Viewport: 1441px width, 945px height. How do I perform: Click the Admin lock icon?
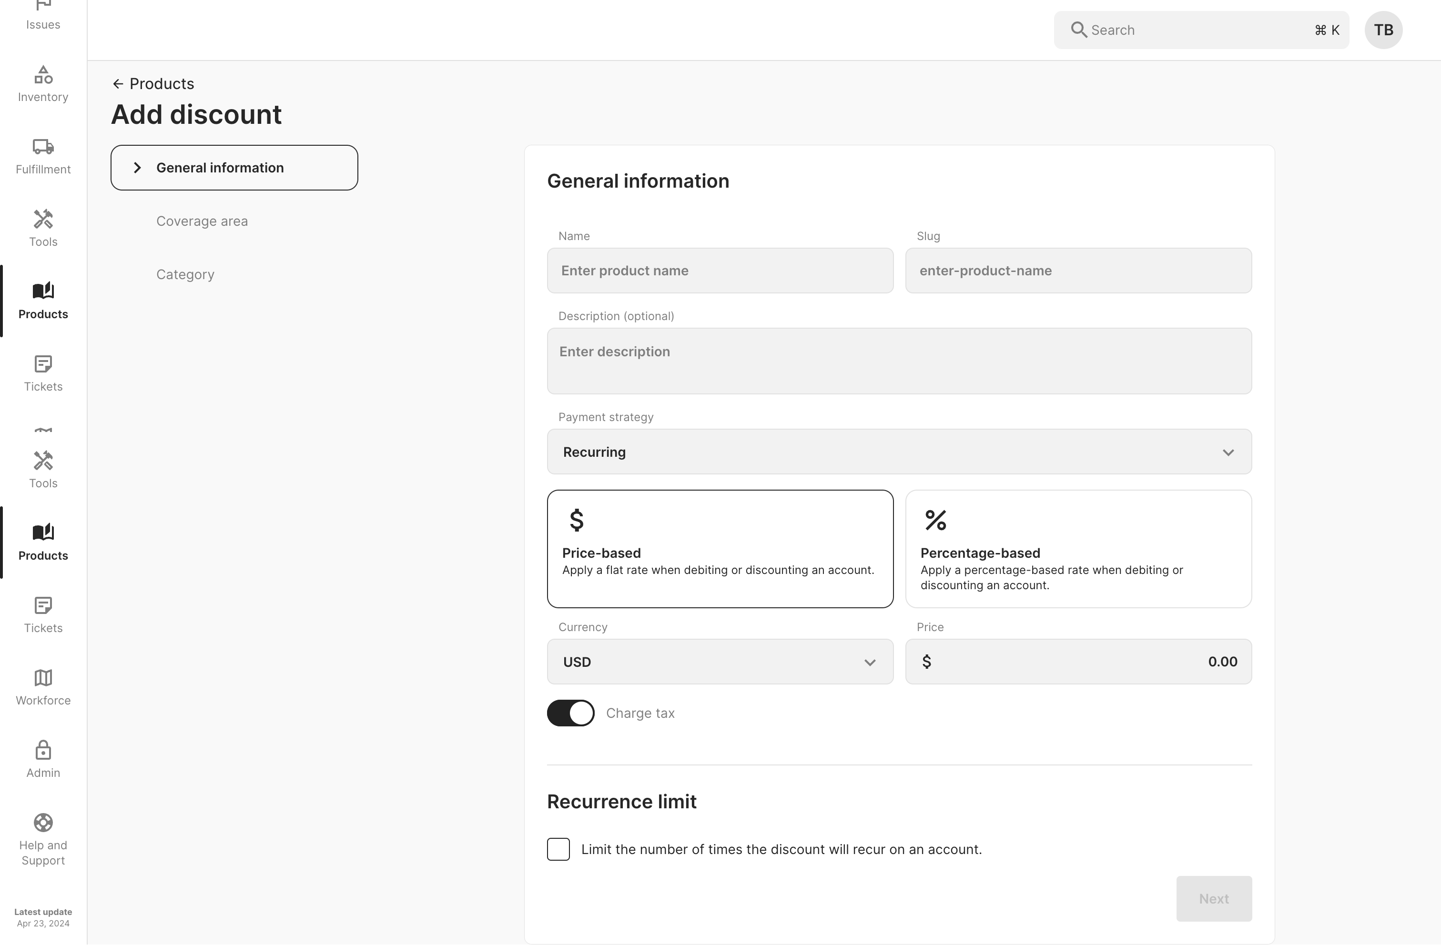click(x=43, y=751)
